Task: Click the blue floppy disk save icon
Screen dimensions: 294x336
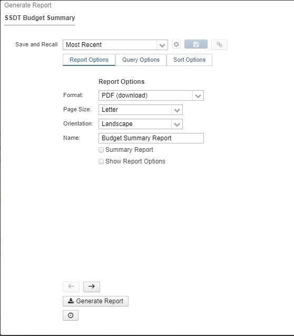Action: point(196,44)
